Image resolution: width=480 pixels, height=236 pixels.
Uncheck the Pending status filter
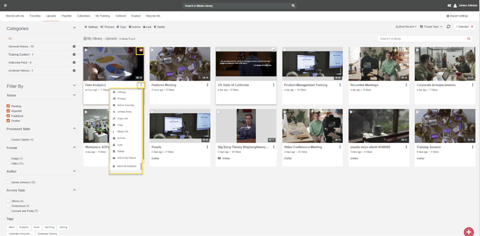pos(8,106)
